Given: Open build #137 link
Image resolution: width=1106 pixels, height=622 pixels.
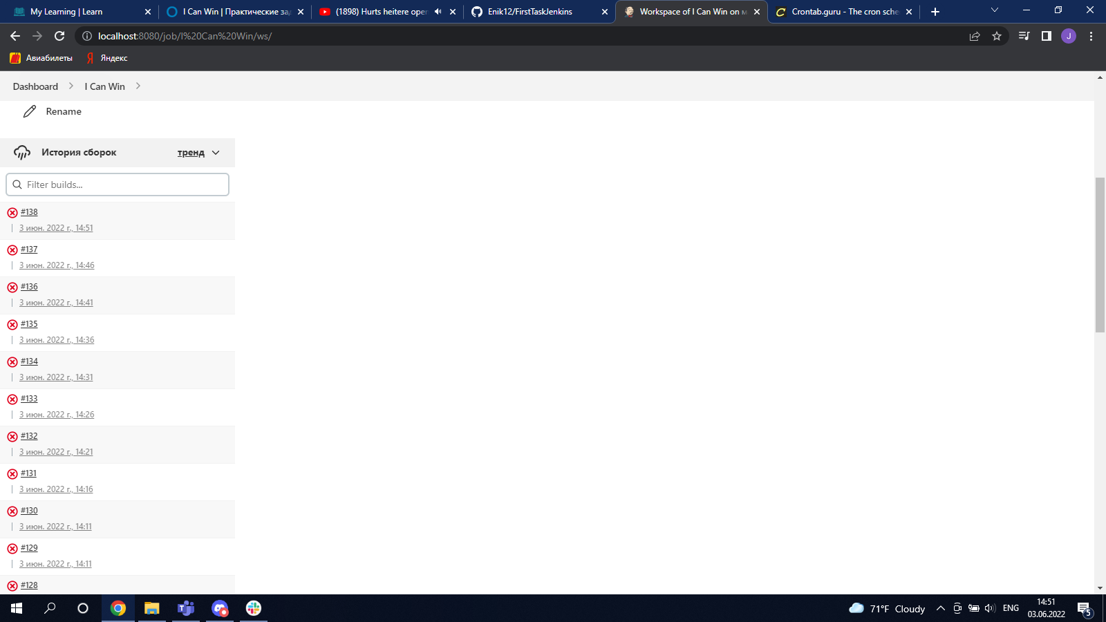Looking at the screenshot, I should point(29,249).
